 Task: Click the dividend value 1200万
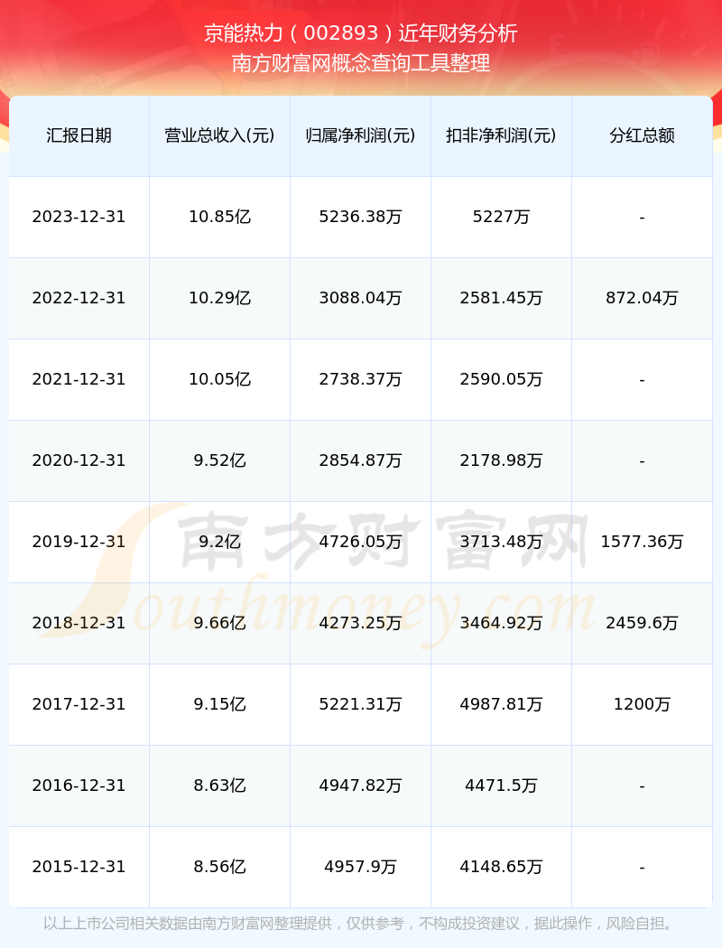[x=643, y=704]
